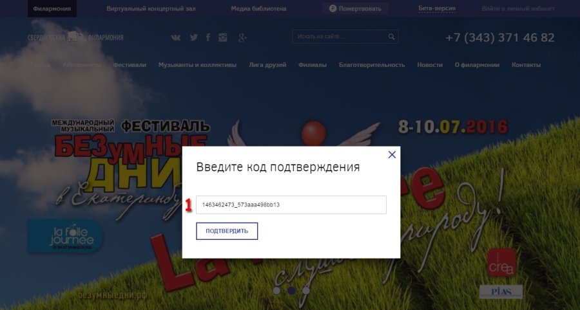The image size is (580, 310).
Task: Select the active dark slider dot
Action: tap(291, 291)
